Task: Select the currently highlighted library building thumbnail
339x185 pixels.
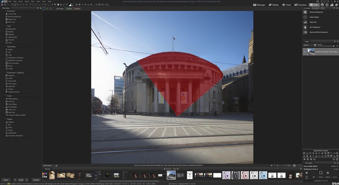Action: coord(171,175)
